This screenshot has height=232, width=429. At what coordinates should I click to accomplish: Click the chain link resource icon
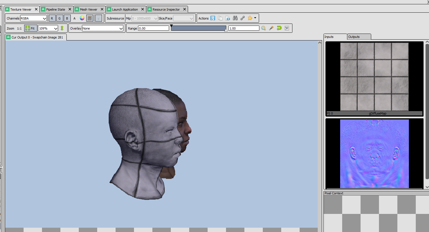click(242, 18)
